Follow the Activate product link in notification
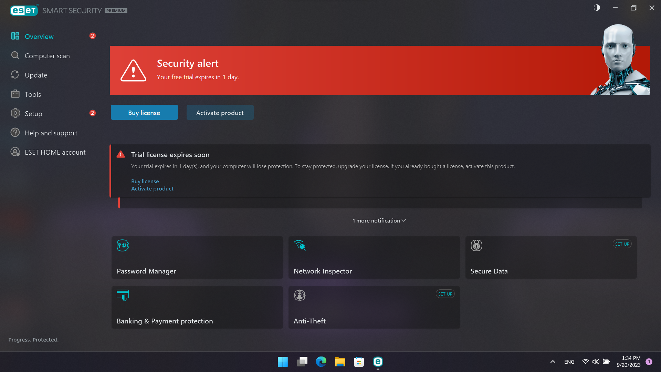Screen dimensions: 661x372 tap(152, 188)
